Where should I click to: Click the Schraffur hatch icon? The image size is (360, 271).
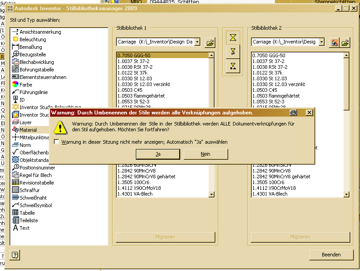16,190
